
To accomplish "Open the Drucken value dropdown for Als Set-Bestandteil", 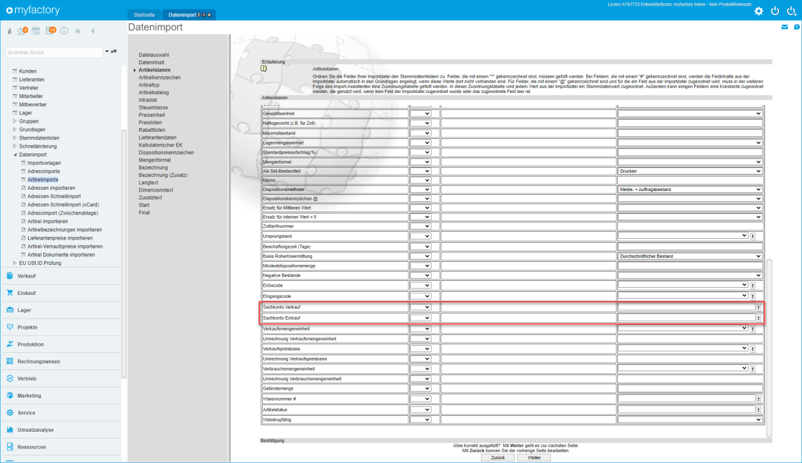I will coord(690,171).
